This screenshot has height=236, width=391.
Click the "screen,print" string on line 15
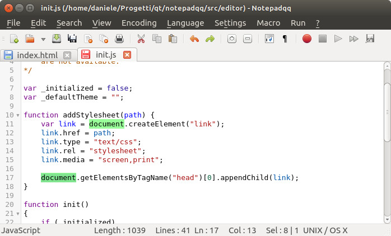click(x=128, y=160)
